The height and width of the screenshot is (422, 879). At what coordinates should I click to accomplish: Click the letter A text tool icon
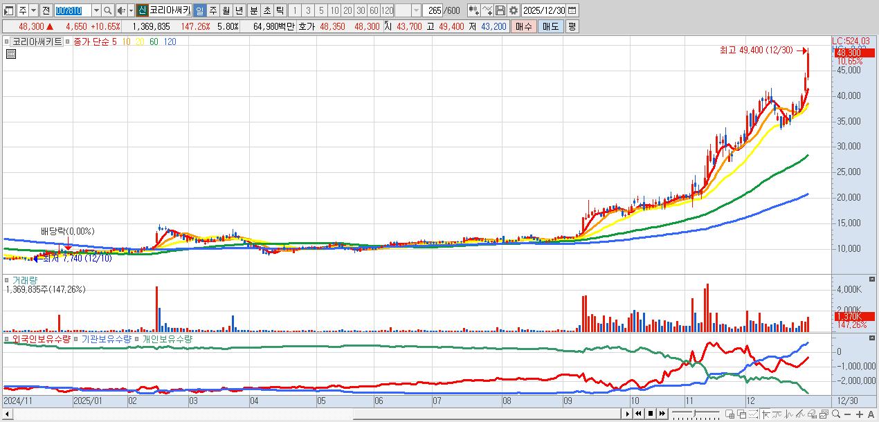(x=871, y=414)
